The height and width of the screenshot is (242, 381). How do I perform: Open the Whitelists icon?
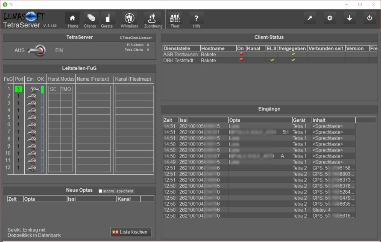129,19
